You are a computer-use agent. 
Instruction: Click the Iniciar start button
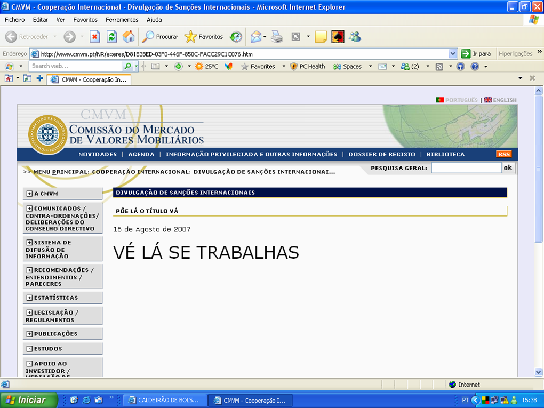pyautogui.click(x=26, y=400)
